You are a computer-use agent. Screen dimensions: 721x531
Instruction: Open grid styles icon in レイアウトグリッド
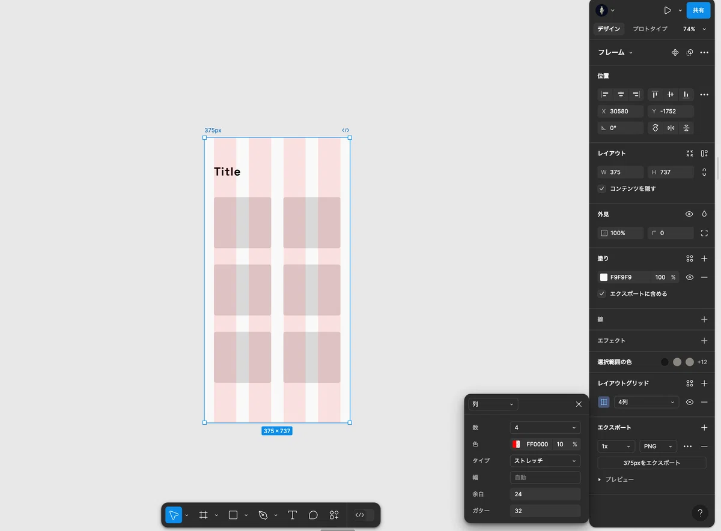690,383
